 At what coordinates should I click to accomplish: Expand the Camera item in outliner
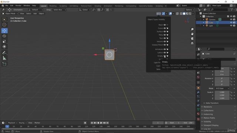pos(204,20)
